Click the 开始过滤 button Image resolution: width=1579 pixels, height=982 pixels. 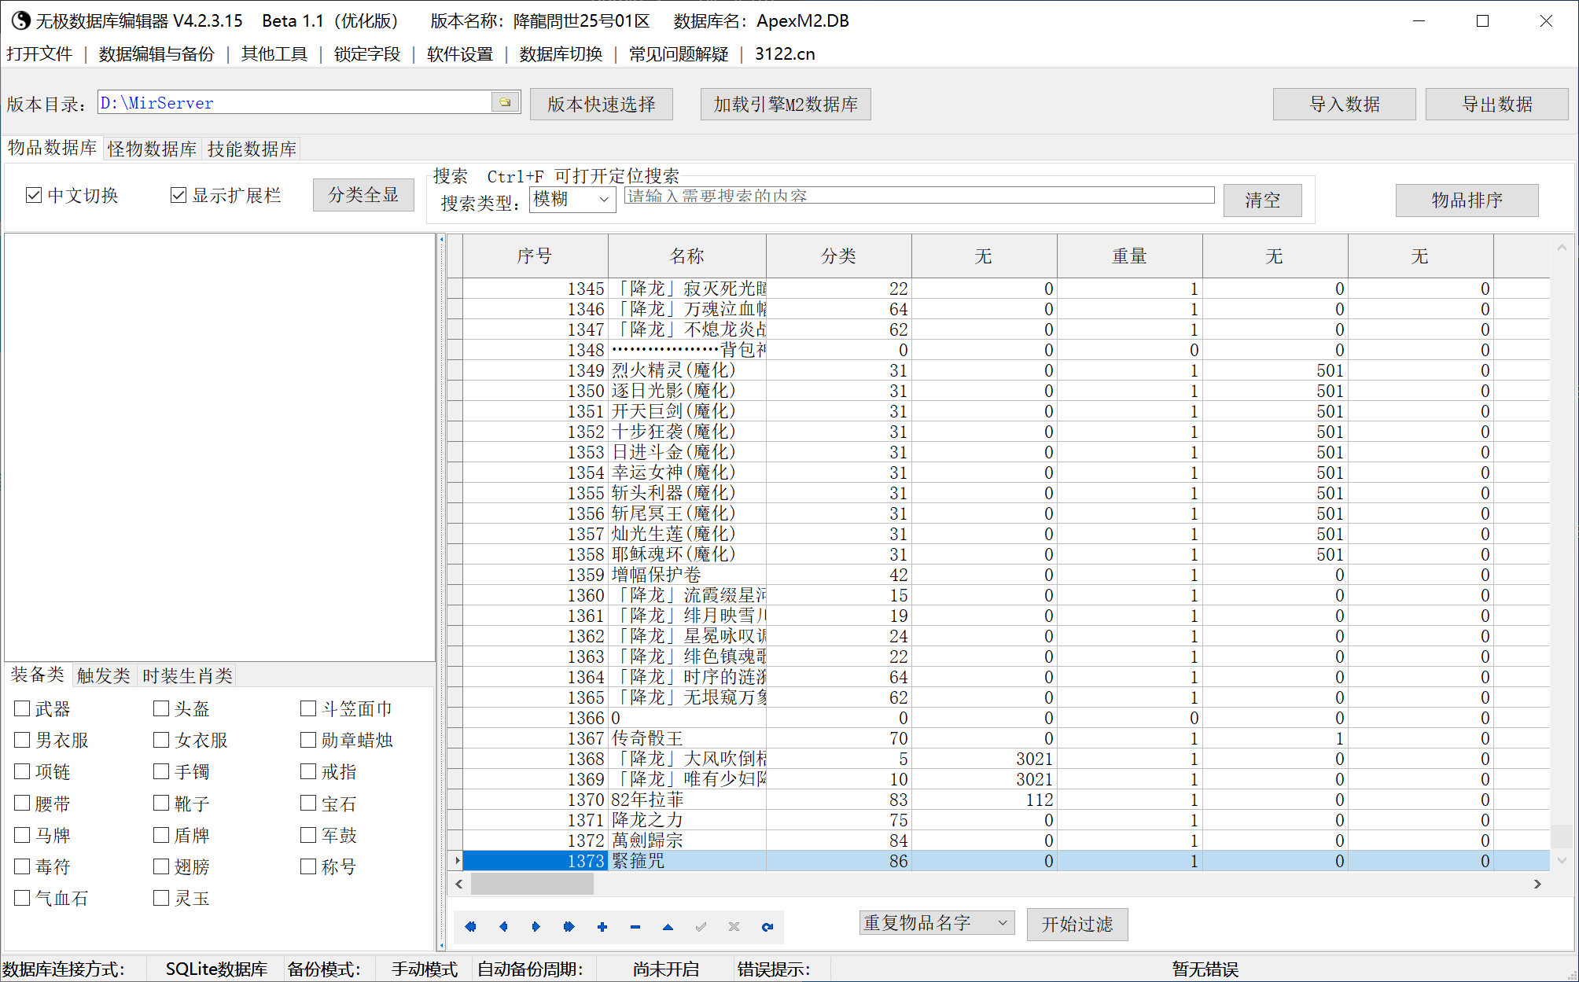(1077, 924)
